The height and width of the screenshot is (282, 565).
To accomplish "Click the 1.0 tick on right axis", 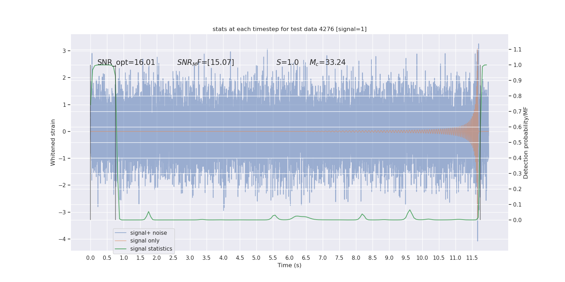I will click(517, 65).
